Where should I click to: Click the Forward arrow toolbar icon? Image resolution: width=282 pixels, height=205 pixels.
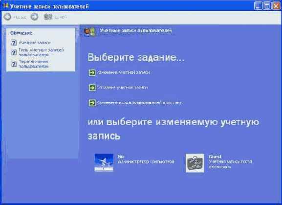(x=34, y=17)
